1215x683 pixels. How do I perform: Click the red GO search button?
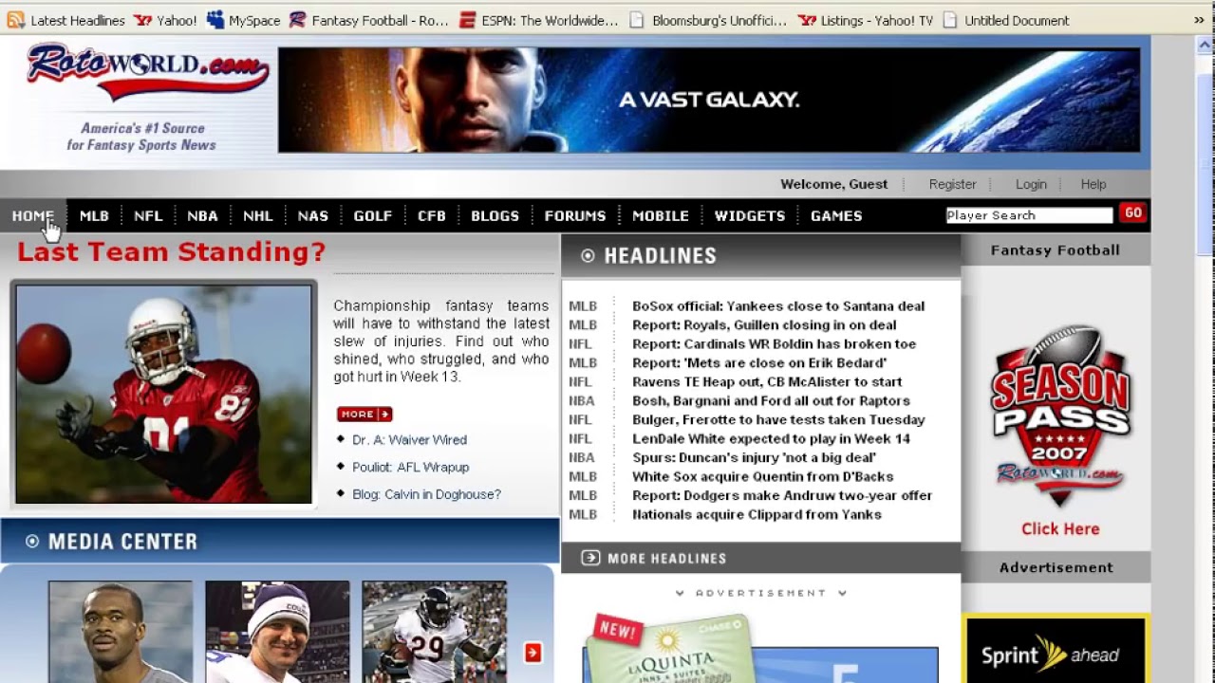1132,213
